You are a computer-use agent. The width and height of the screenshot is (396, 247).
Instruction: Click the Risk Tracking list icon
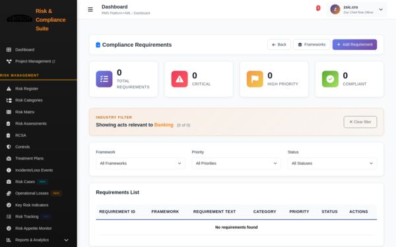pyautogui.click(x=9, y=217)
